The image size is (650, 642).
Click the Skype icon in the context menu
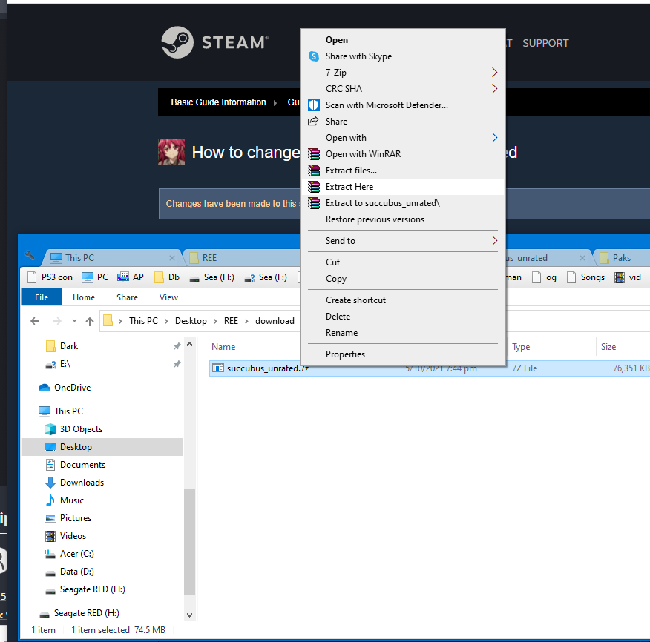pyautogui.click(x=314, y=56)
